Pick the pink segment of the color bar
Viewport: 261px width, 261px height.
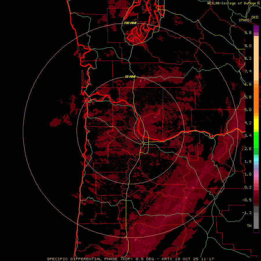tap(256, 176)
